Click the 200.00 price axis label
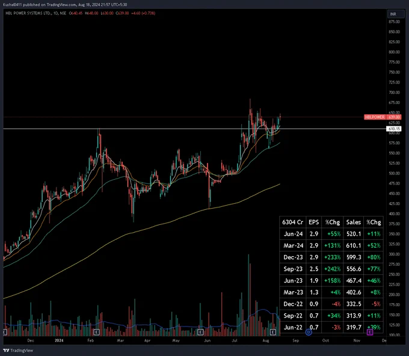The image size is (409, 356). coord(394,295)
